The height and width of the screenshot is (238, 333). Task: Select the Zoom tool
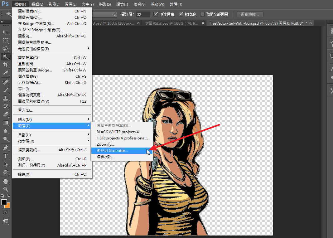tap(6, 189)
